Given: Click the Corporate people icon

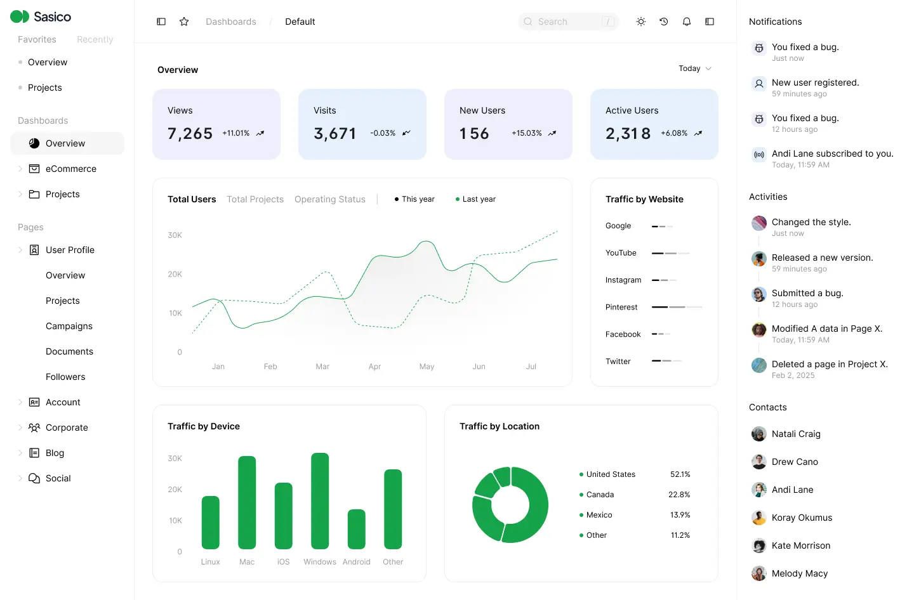Looking at the screenshot, I should point(34,427).
